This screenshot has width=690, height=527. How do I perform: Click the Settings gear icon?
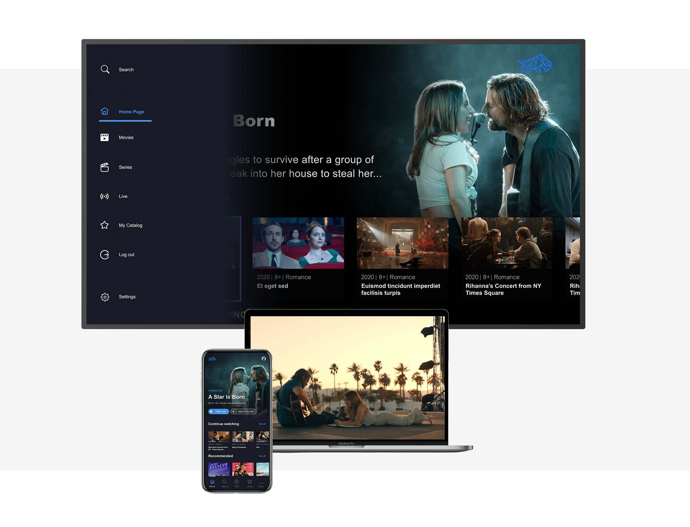(105, 296)
